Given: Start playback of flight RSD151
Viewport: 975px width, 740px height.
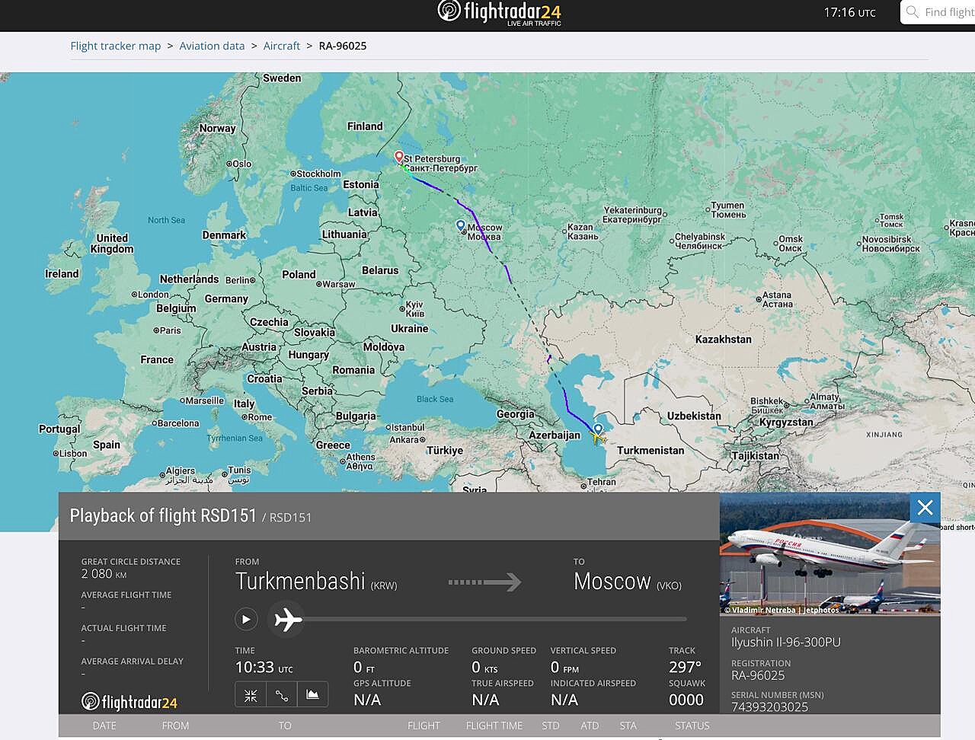Looking at the screenshot, I should point(246,620).
